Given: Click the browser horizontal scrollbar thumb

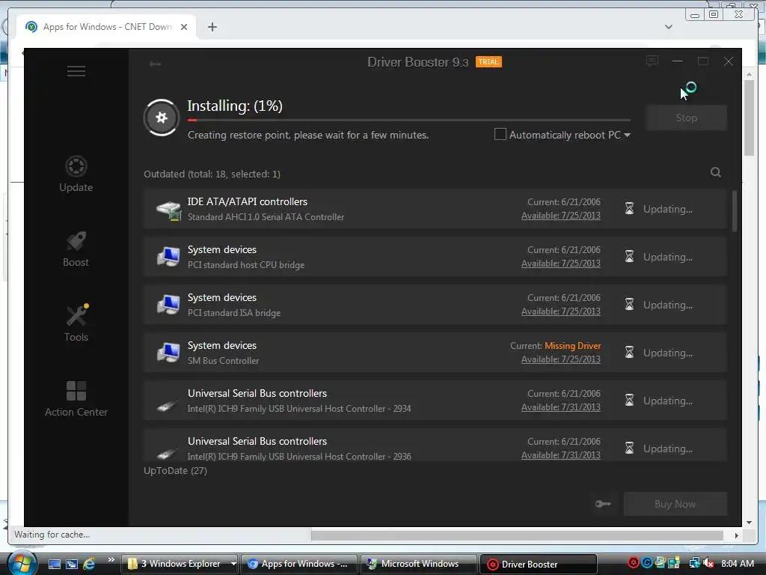Looking at the screenshot, I should 518,535.
